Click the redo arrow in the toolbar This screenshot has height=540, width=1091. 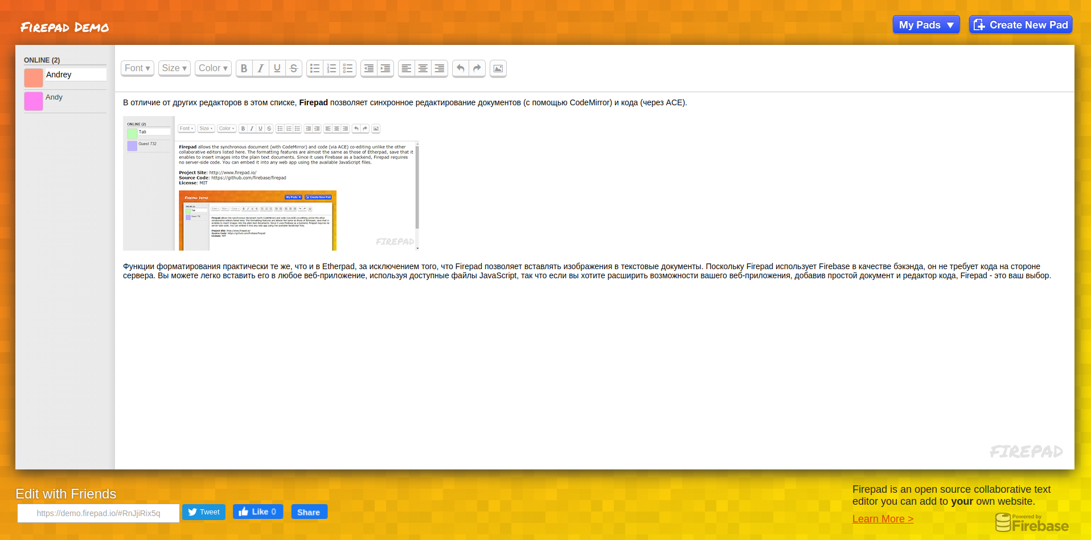pos(477,68)
